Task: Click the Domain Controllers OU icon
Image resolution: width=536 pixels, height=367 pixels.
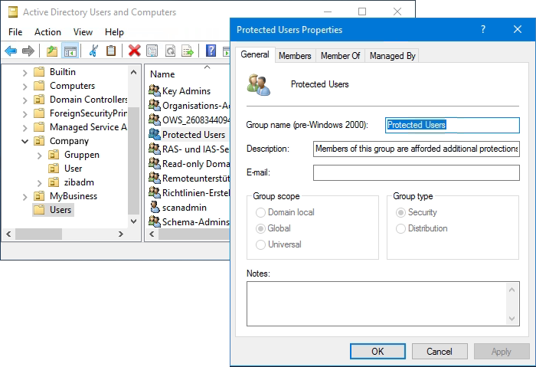Action: (39, 100)
